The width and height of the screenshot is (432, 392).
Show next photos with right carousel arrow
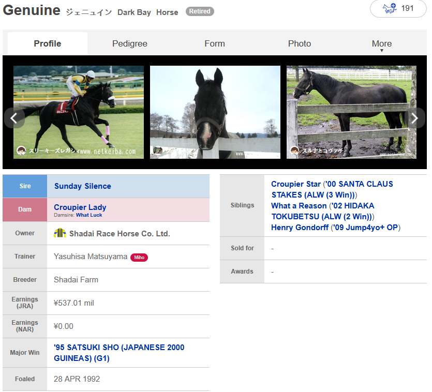click(x=414, y=118)
